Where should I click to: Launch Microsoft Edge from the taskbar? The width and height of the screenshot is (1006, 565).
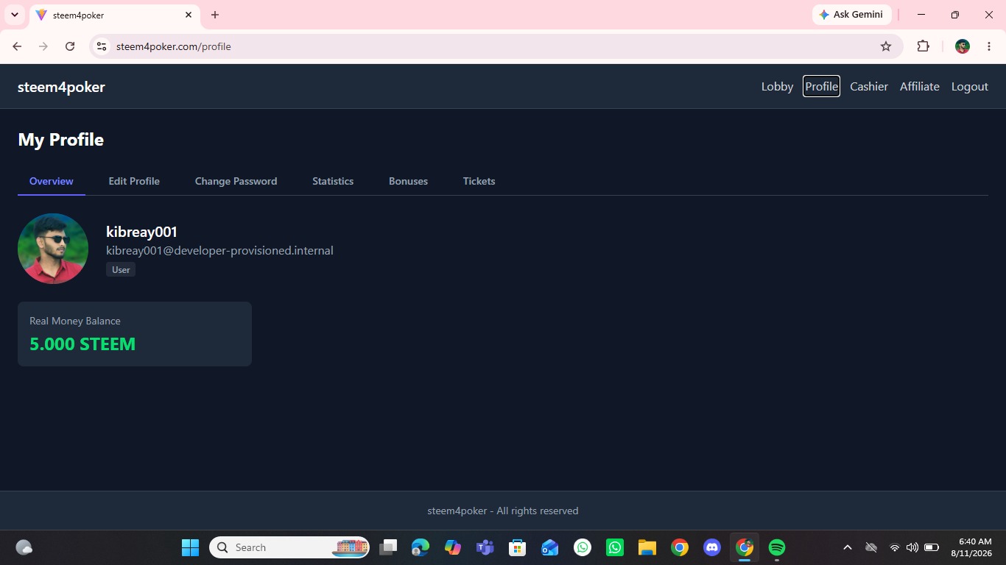coord(421,547)
